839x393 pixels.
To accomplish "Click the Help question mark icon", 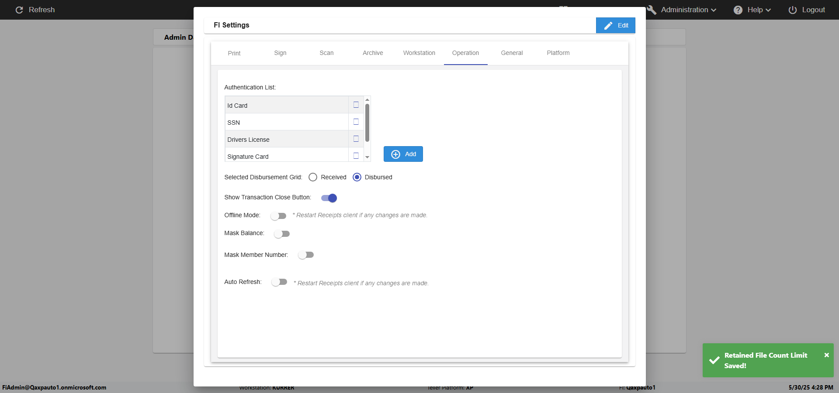I will point(738,10).
